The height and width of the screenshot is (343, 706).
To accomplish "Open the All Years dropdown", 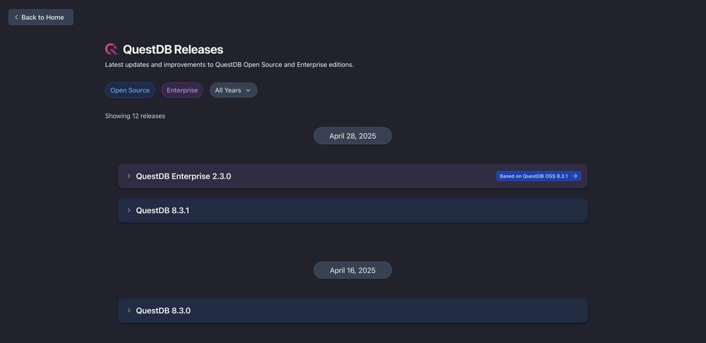I will point(233,90).
